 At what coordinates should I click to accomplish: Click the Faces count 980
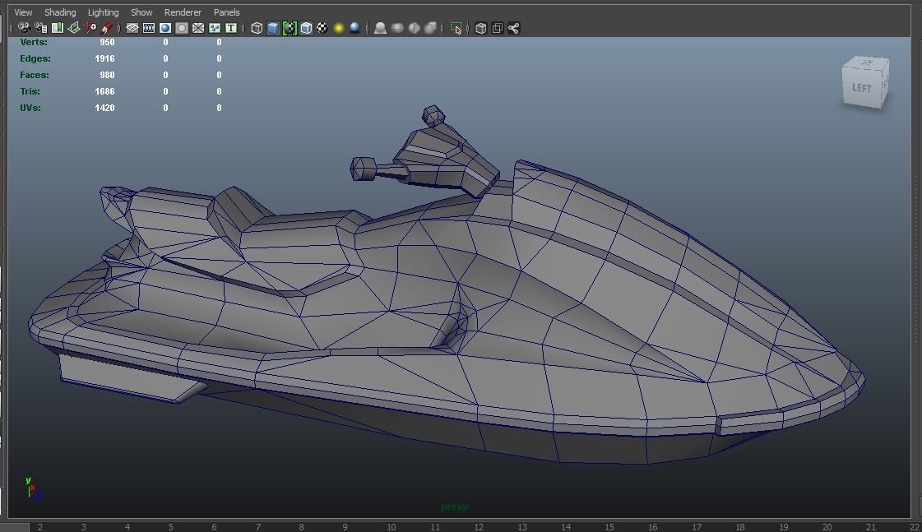[x=107, y=76]
